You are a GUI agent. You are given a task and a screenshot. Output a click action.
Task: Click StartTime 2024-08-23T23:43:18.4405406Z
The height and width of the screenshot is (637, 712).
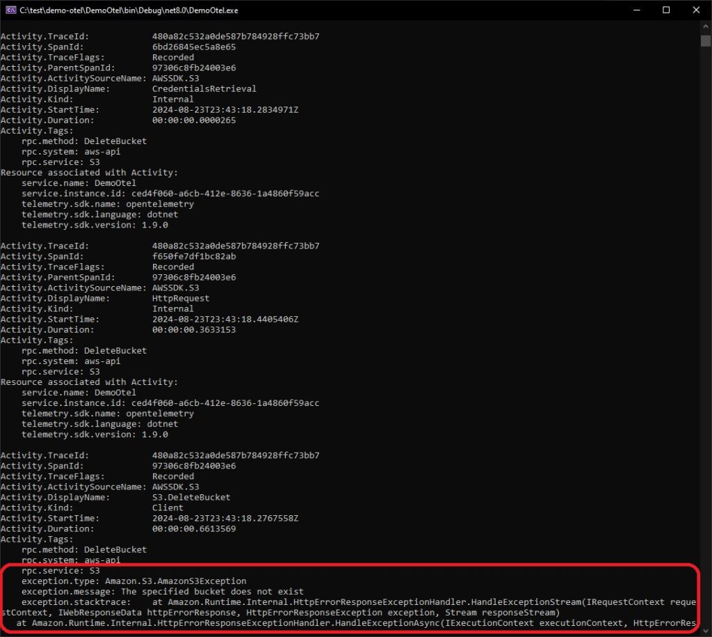[x=225, y=319]
